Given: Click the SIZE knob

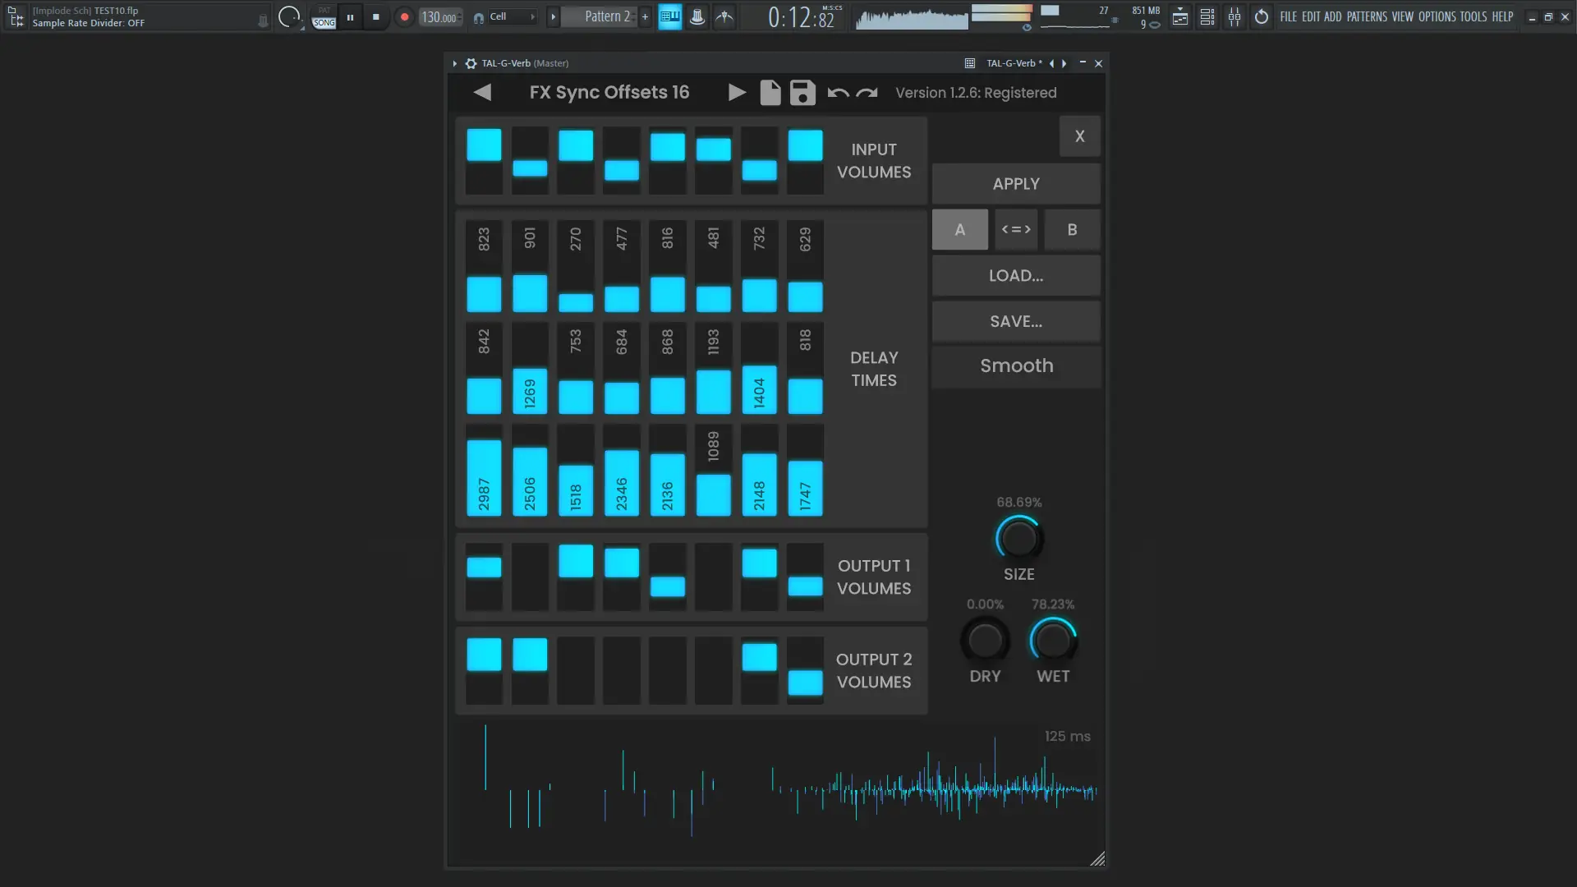Looking at the screenshot, I should [1018, 539].
